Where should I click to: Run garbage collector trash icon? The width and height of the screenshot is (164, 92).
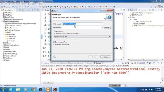(x=125, y=86)
